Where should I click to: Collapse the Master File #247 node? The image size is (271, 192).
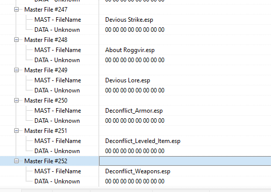(x=16, y=10)
